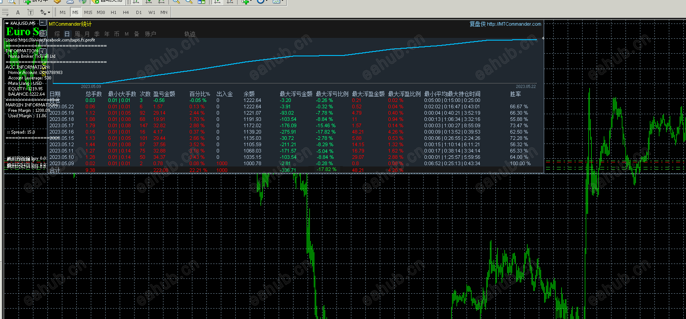
Task: Switch chart to H1 timeframe
Action: [113, 12]
